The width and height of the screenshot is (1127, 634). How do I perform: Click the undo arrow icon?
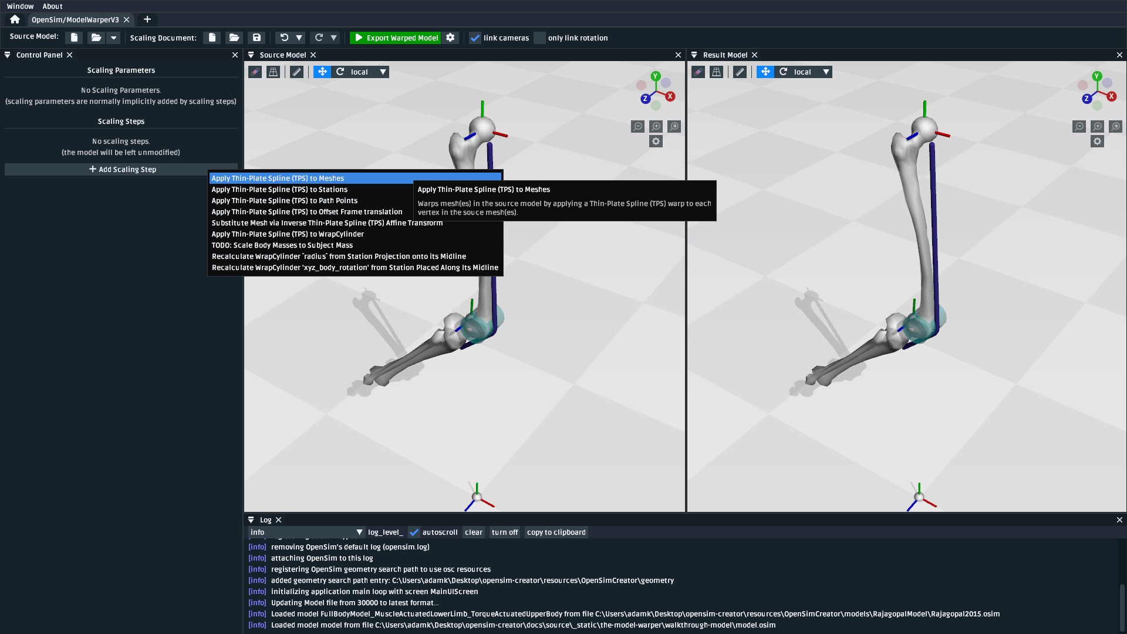[x=284, y=38]
